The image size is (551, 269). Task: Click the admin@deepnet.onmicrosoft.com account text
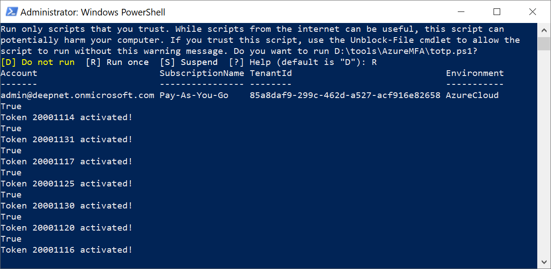click(77, 95)
